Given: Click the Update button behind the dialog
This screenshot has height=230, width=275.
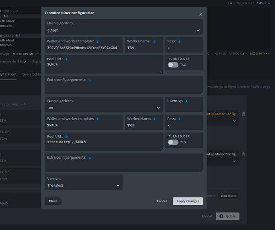Looking at the screenshot, I should point(228,216).
